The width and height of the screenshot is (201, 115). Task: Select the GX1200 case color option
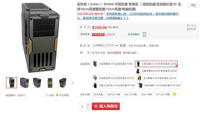tap(159, 85)
